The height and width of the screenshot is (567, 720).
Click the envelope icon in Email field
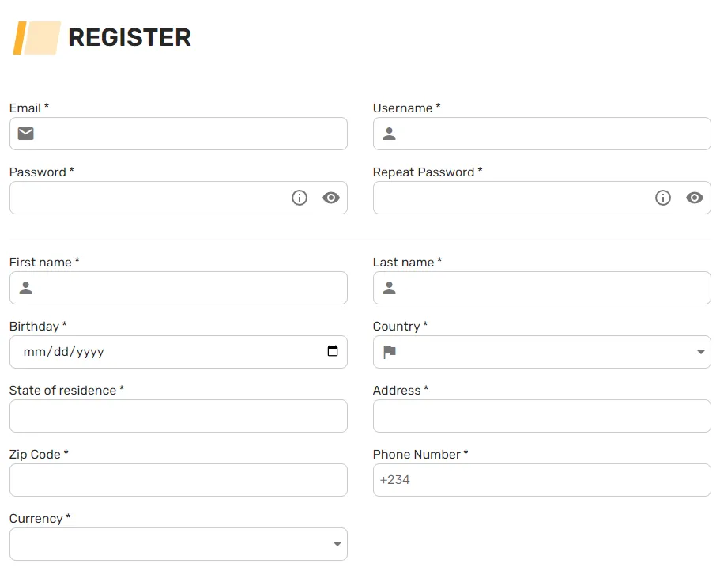tap(26, 134)
